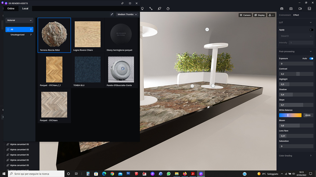Click the material picker eyedropper icon
The height and width of the screenshot is (177, 316).
pos(112,14)
